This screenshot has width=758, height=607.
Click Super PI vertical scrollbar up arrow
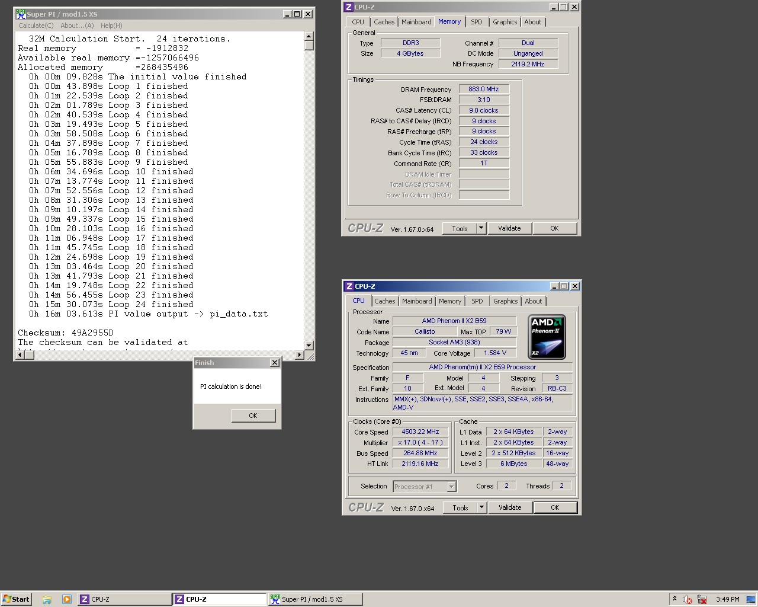pyautogui.click(x=309, y=37)
